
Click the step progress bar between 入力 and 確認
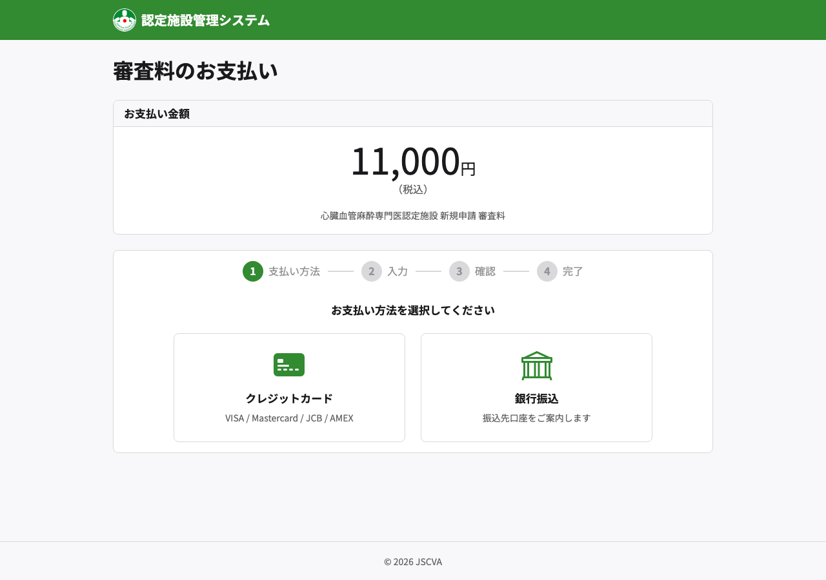428,271
